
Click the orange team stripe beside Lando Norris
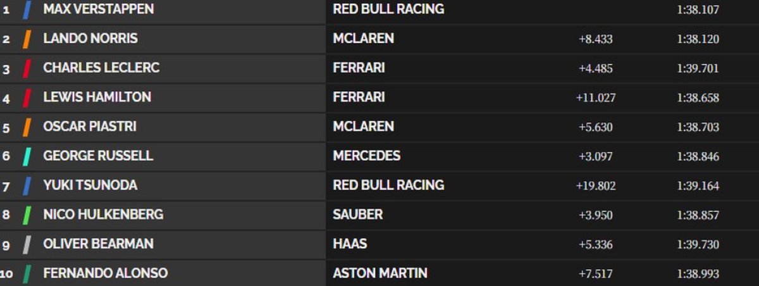(27, 39)
